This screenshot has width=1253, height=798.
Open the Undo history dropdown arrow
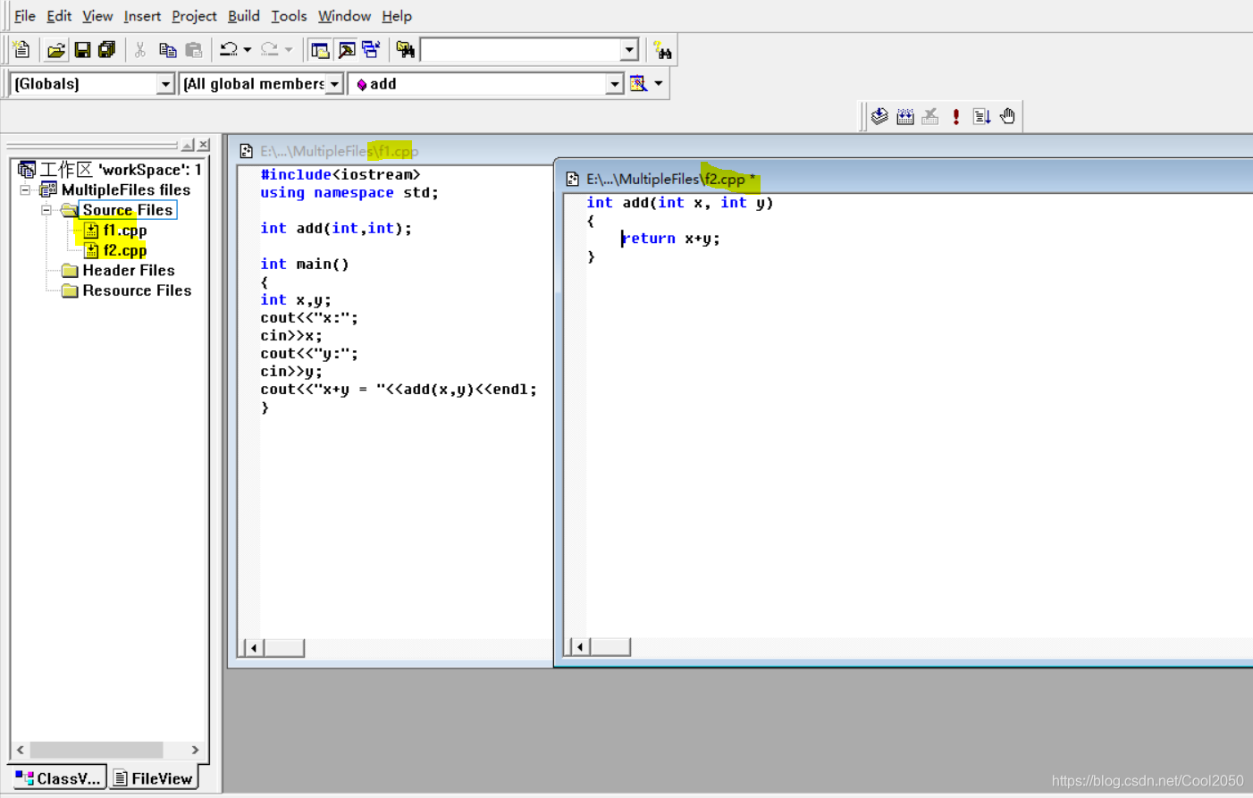[248, 50]
